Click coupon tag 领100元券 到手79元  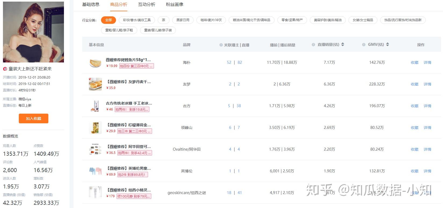tap(134, 196)
